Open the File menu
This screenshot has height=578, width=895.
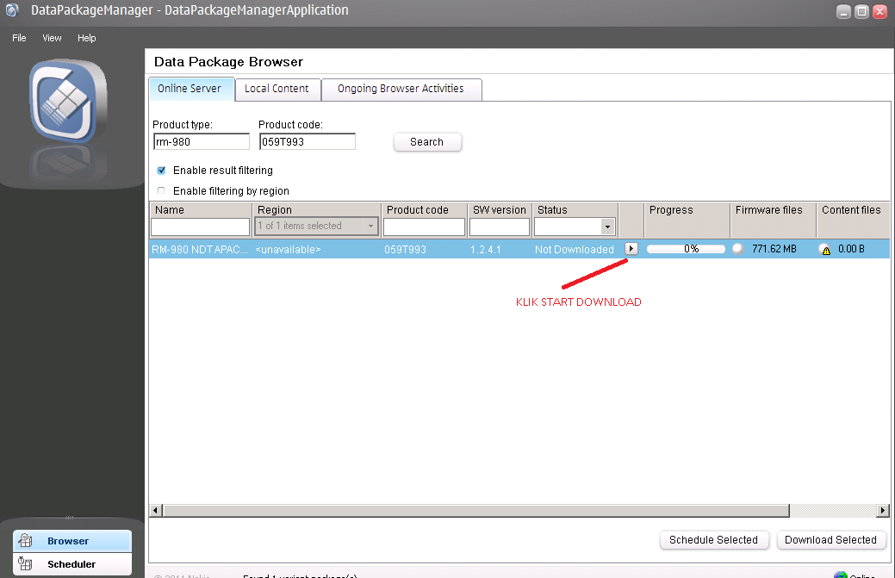pyautogui.click(x=19, y=38)
